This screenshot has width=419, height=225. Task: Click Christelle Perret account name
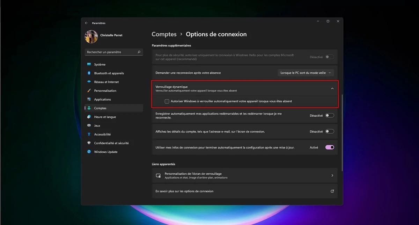[111, 35]
